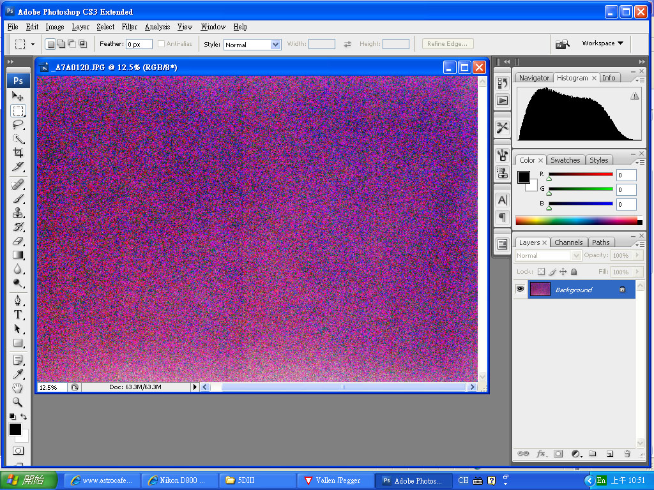
Task: Click the foreground color swatch in Color panel
Action: point(523,177)
